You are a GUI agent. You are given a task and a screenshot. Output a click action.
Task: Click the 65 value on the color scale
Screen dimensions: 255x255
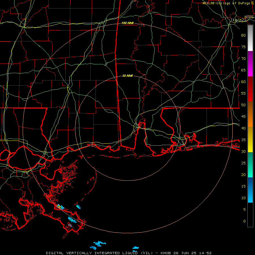click(243, 70)
